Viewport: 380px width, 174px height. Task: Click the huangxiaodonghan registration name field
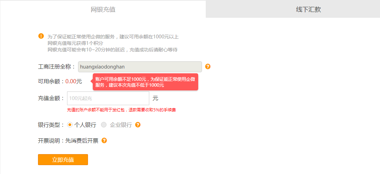[140, 67]
